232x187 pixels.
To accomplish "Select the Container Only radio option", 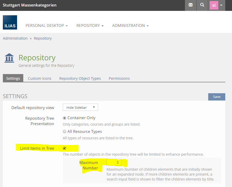I will point(65,118).
